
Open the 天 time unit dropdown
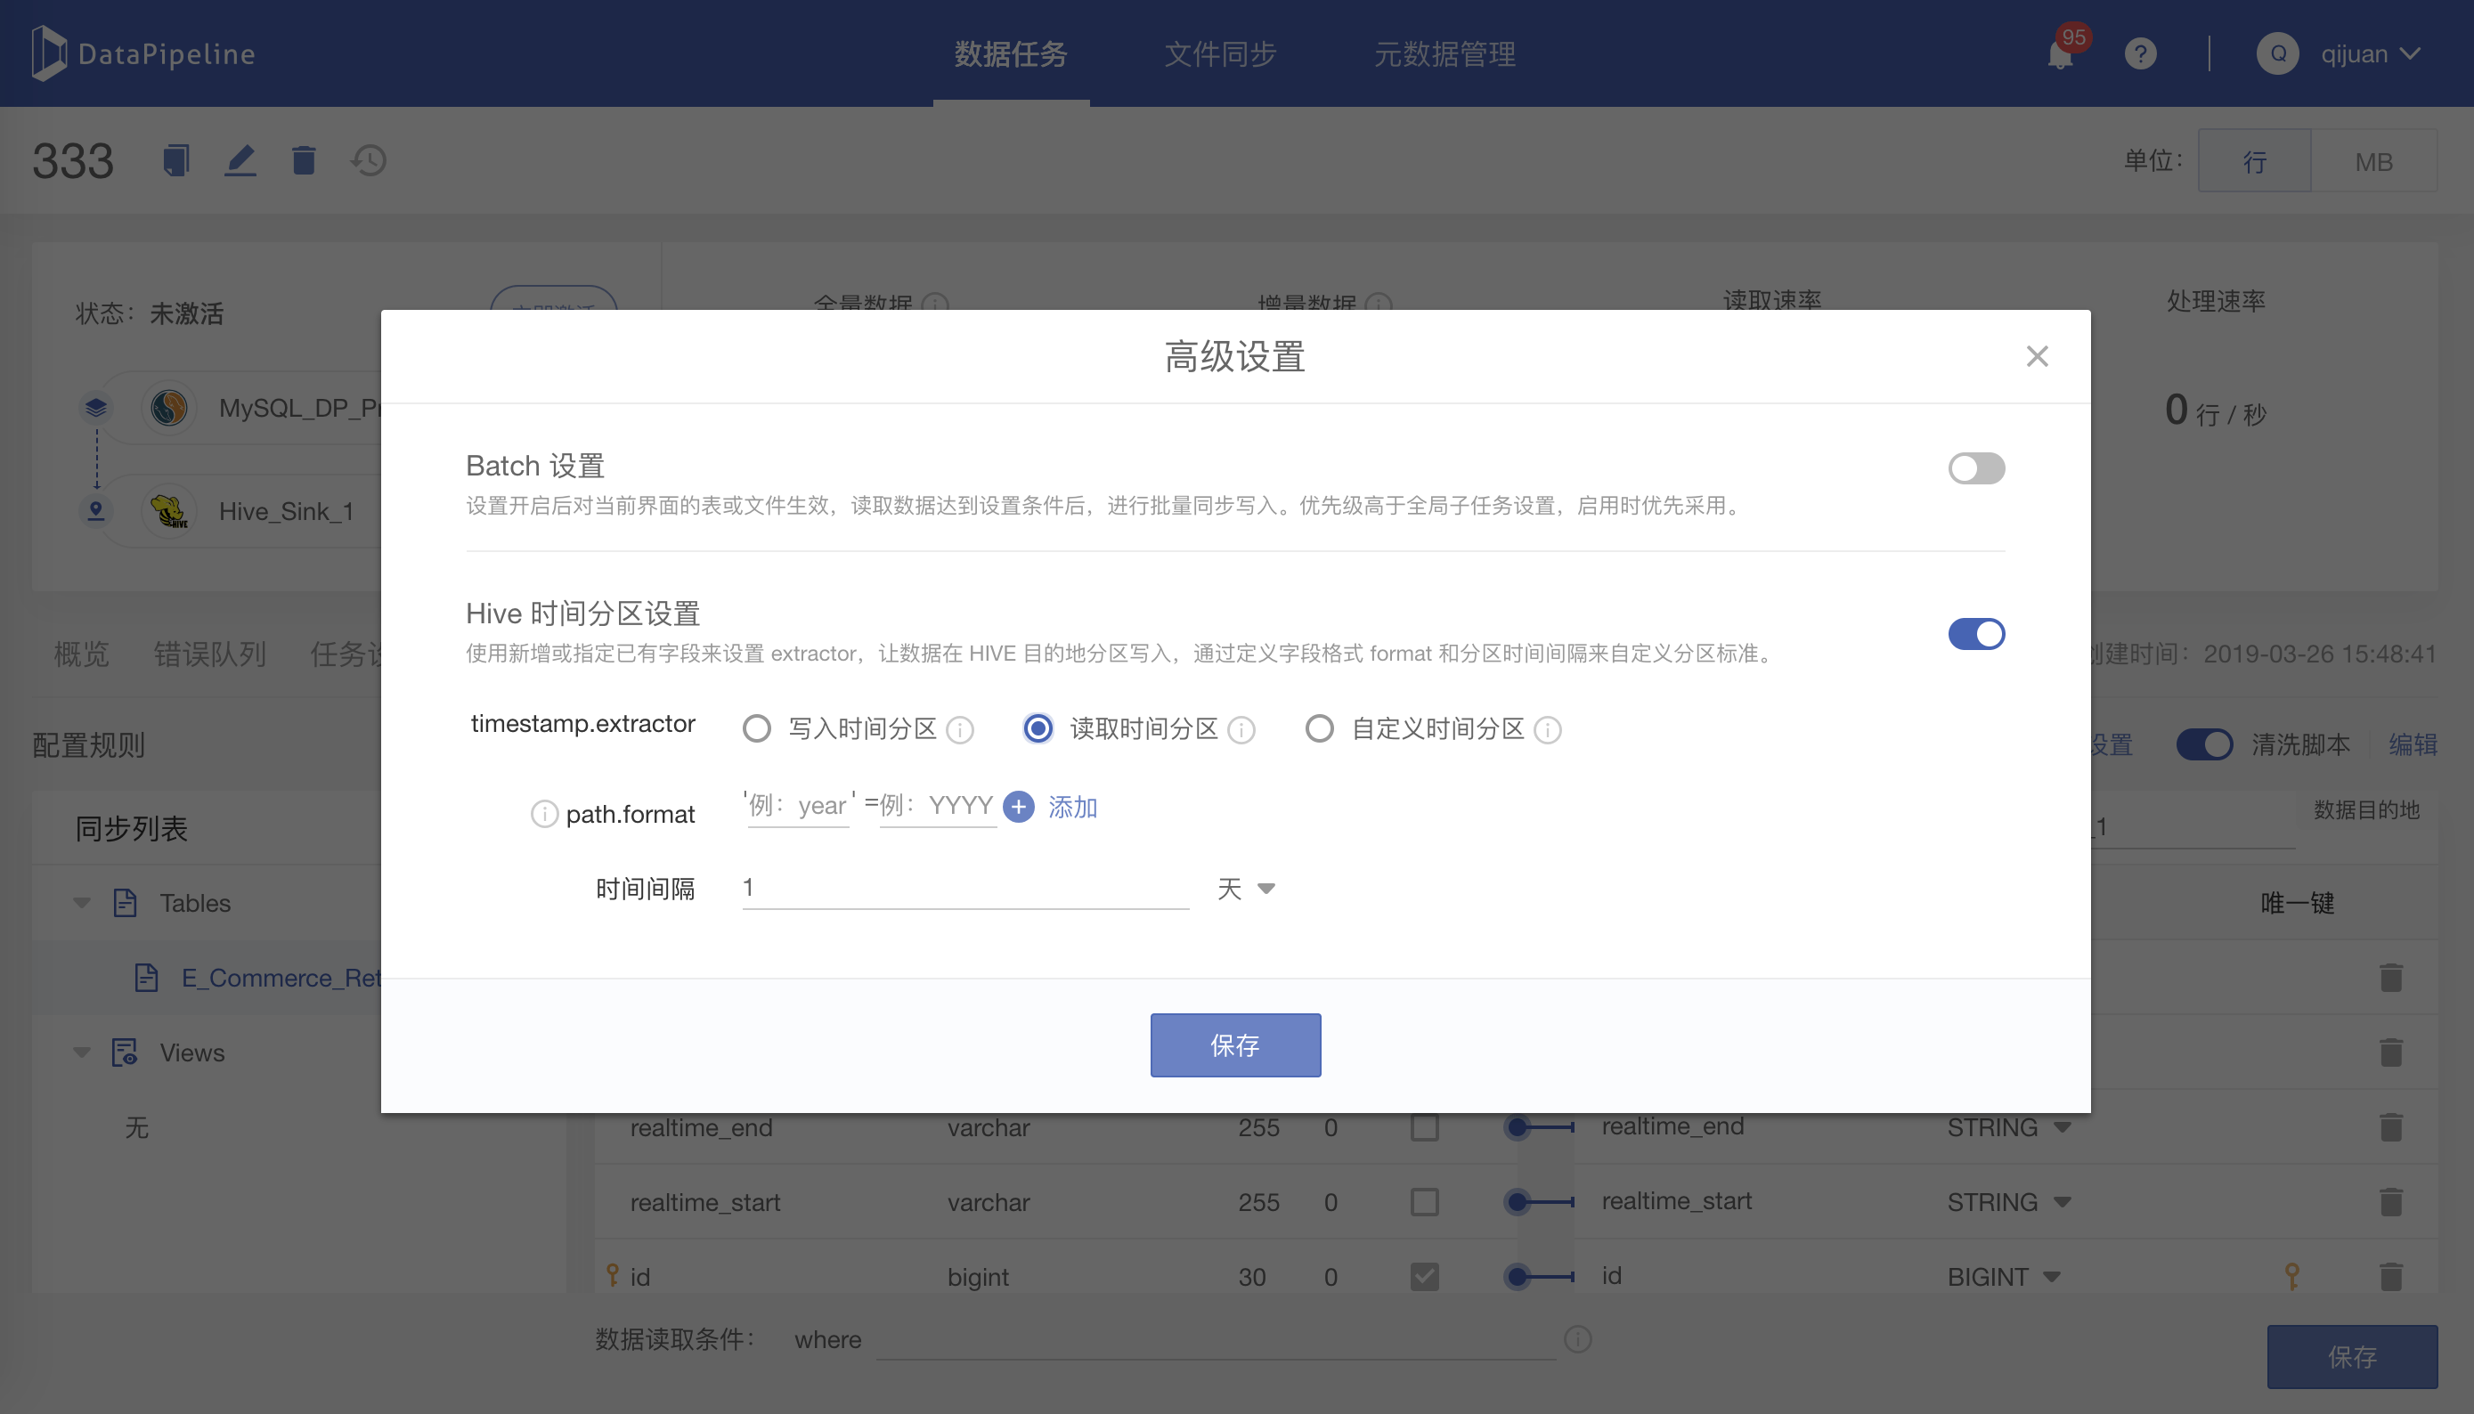point(1246,889)
